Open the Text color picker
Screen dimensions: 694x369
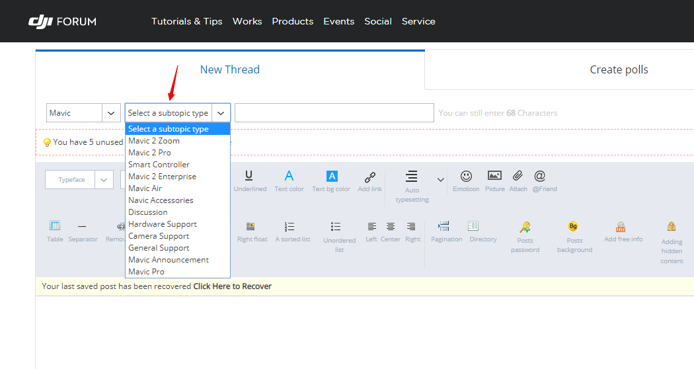[289, 176]
